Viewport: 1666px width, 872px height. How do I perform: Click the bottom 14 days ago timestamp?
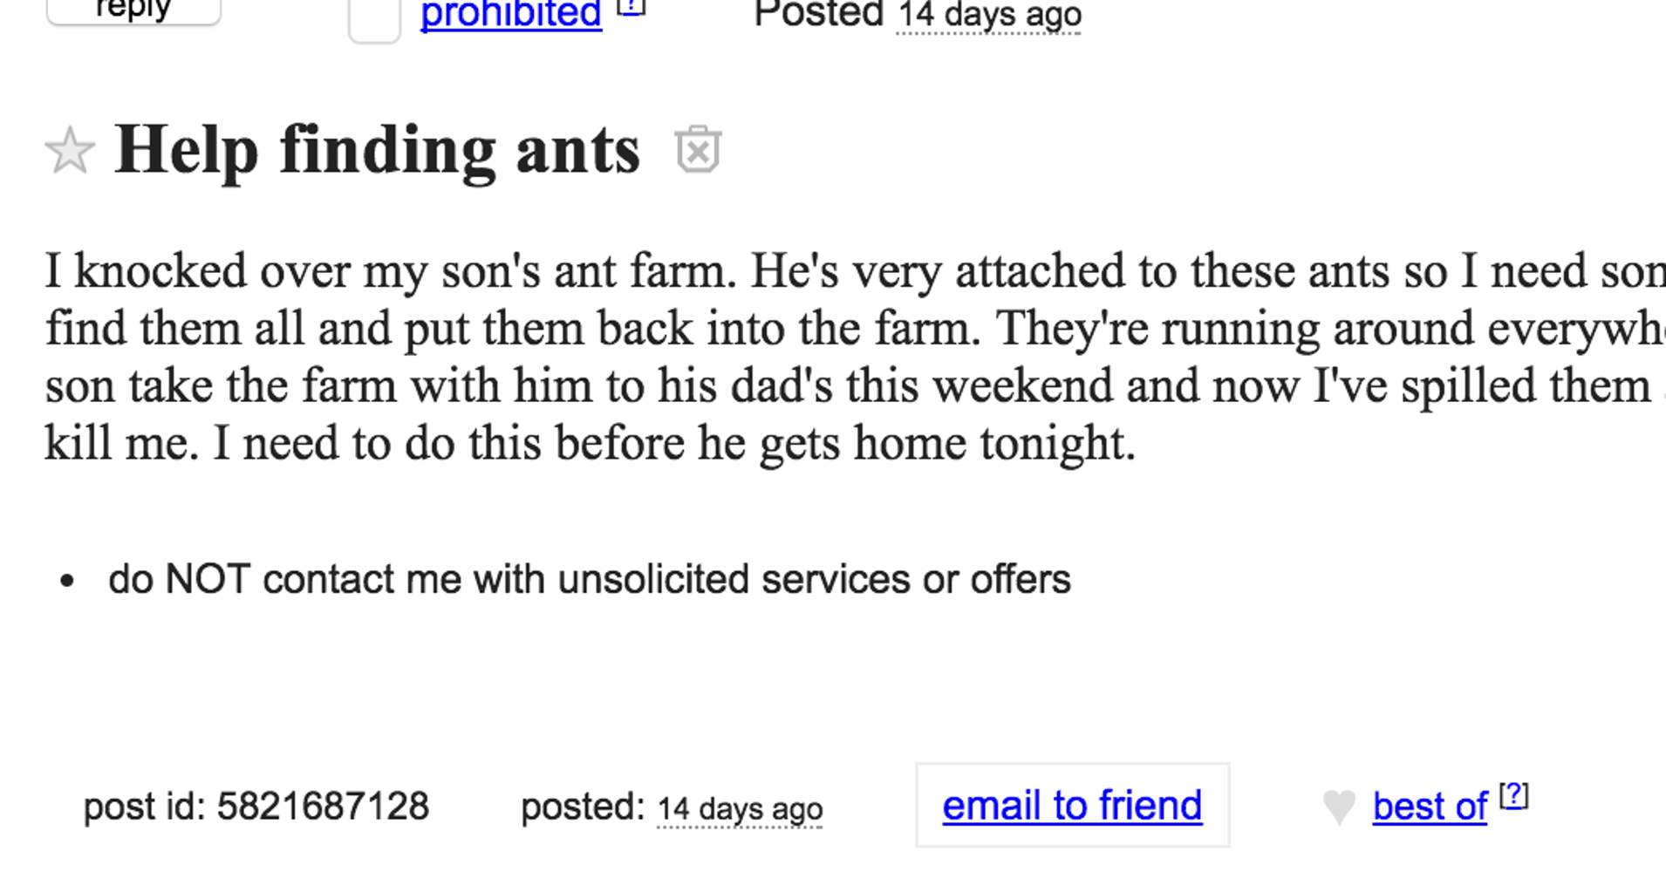click(x=739, y=809)
